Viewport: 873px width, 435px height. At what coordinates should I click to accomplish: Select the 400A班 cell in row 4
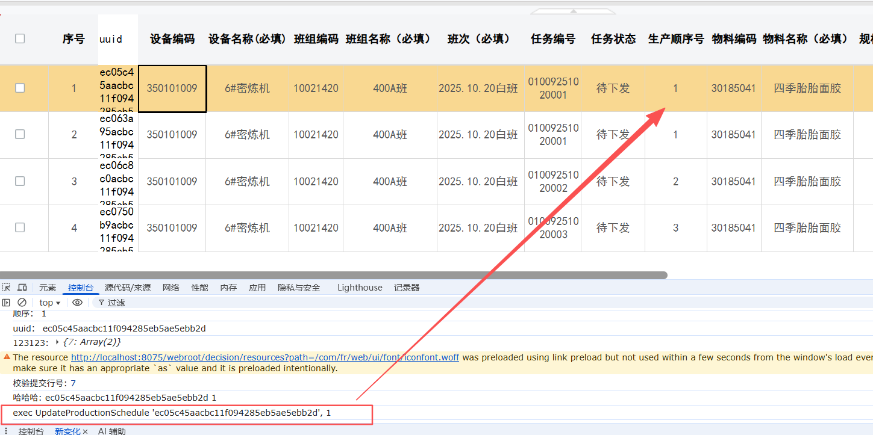click(390, 227)
